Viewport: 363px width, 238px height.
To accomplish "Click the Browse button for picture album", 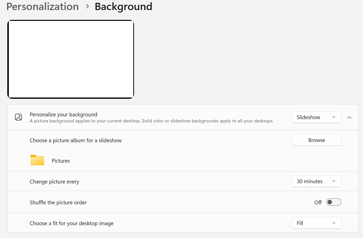I will 317,140.
